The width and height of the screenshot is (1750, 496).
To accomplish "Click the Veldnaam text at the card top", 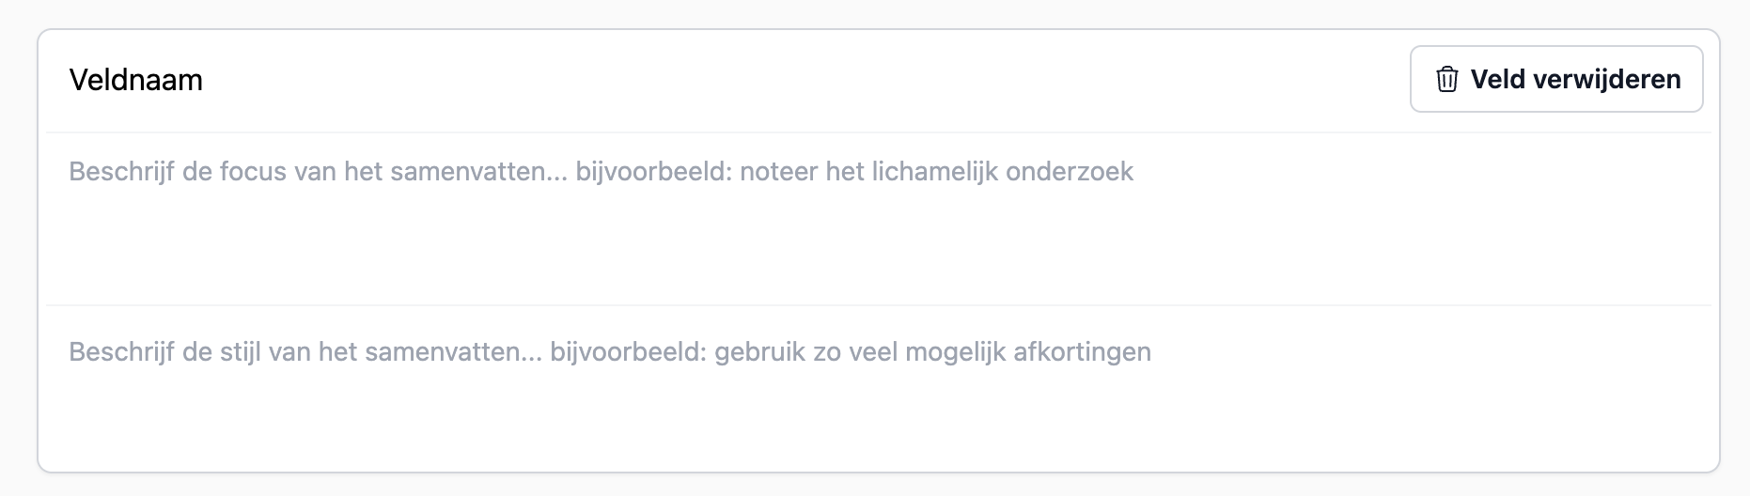I will tap(136, 80).
